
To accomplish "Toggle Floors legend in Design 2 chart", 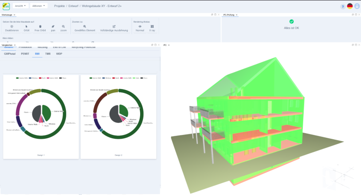I will (x=144, y=78).
